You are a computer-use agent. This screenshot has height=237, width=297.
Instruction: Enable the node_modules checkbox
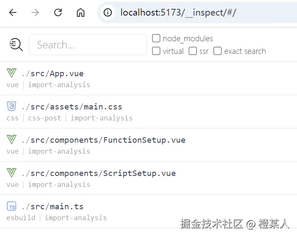156,38
